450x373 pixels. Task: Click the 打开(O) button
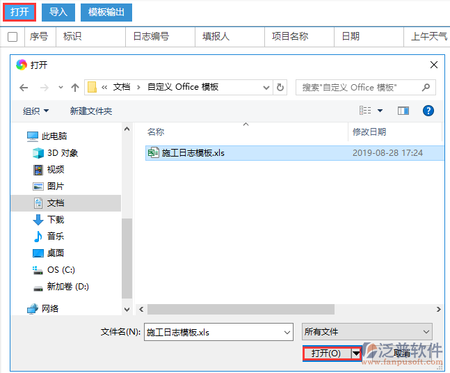(x=327, y=354)
